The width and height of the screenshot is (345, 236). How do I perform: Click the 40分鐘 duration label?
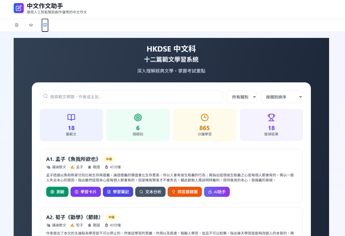(x=113, y=225)
